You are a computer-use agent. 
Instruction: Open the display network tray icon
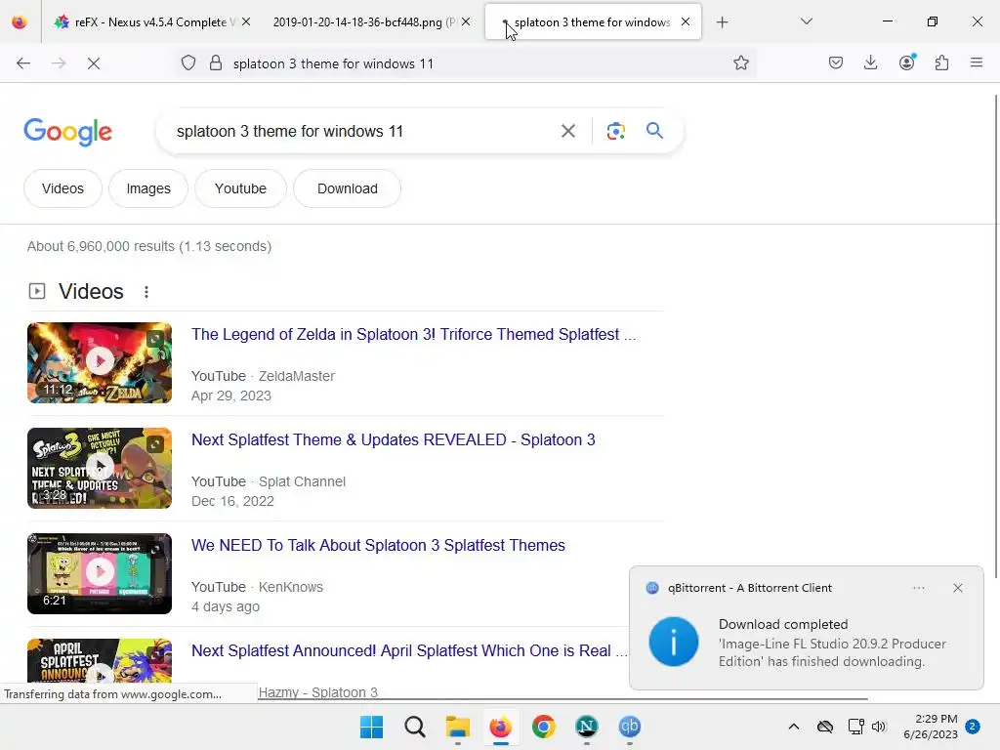click(x=855, y=727)
